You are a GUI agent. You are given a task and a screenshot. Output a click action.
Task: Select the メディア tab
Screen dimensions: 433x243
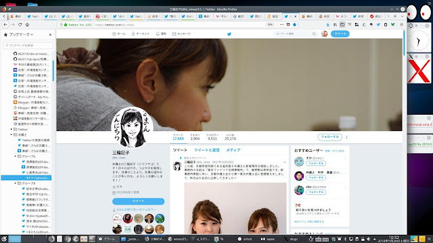233,150
